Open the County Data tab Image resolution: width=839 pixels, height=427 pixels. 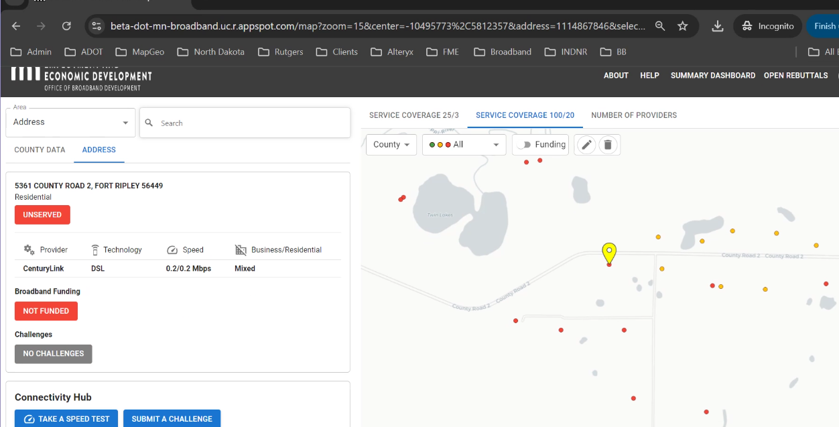pyautogui.click(x=40, y=150)
